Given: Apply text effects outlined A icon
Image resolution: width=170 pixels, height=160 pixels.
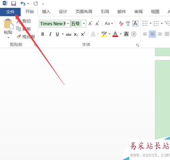Looking at the screenshot, I should coord(93,34).
